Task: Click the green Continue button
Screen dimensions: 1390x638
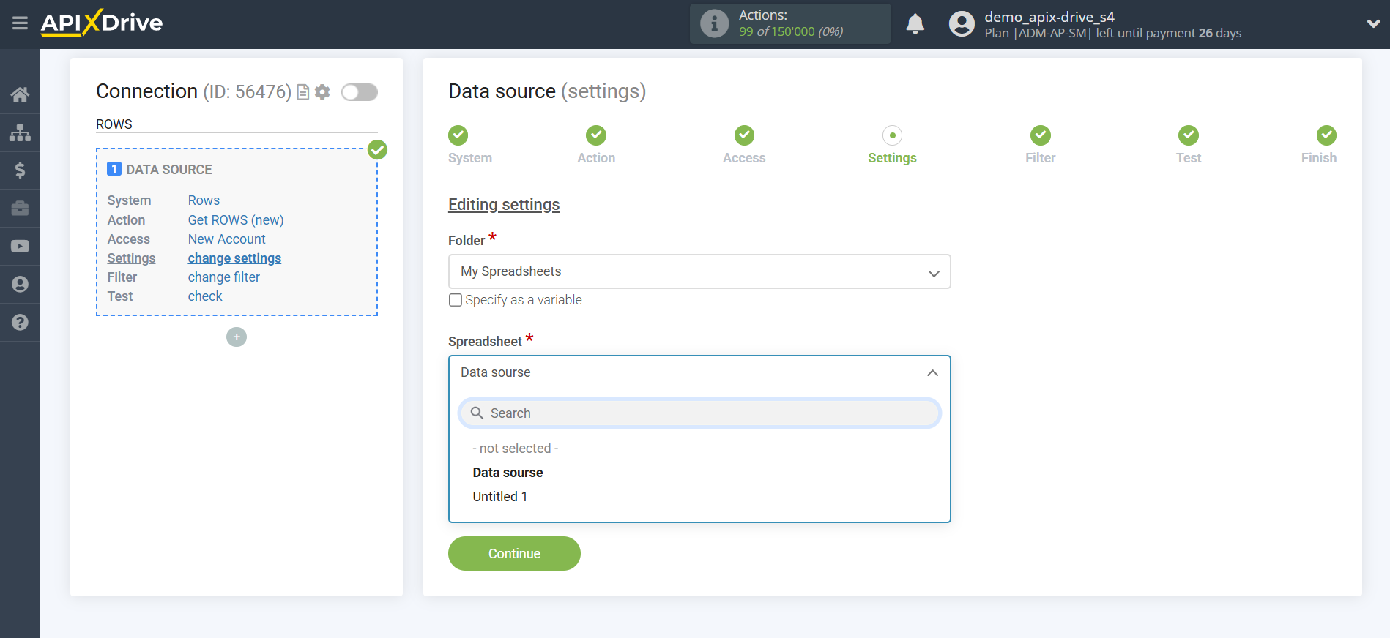Action: 514,554
